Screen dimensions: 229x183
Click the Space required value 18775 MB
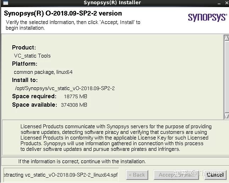(76, 96)
